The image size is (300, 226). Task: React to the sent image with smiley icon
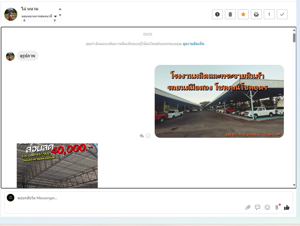point(148,136)
